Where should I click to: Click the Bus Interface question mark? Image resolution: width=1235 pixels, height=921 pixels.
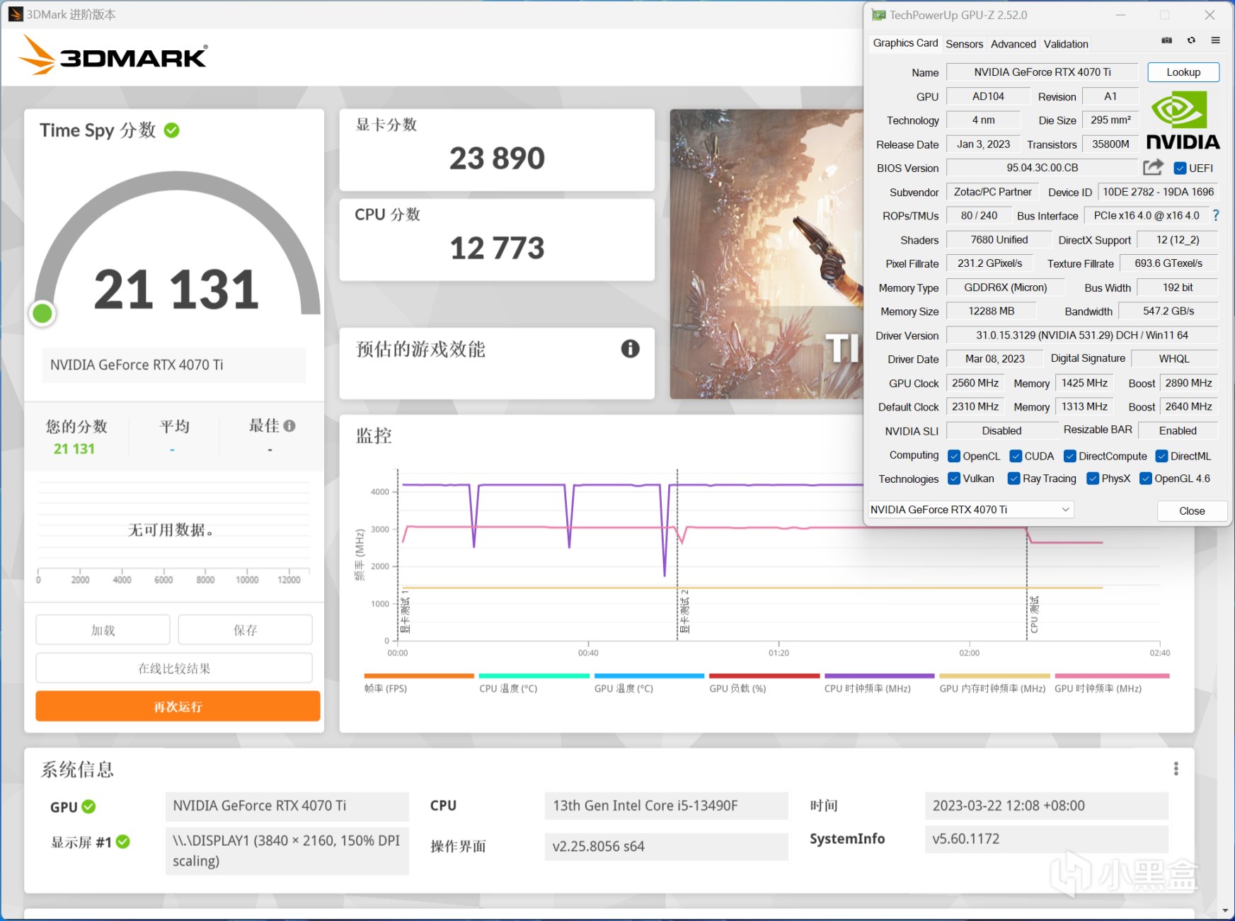pyautogui.click(x=1216, y=215)
